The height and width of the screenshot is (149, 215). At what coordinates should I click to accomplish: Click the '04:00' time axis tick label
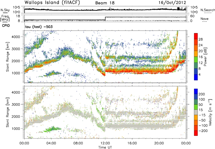click(51, 143)
